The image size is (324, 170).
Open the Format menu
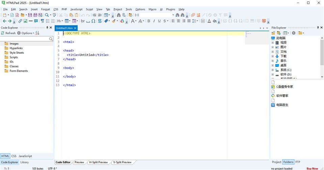pyautogui.click(x=46, y=9)
